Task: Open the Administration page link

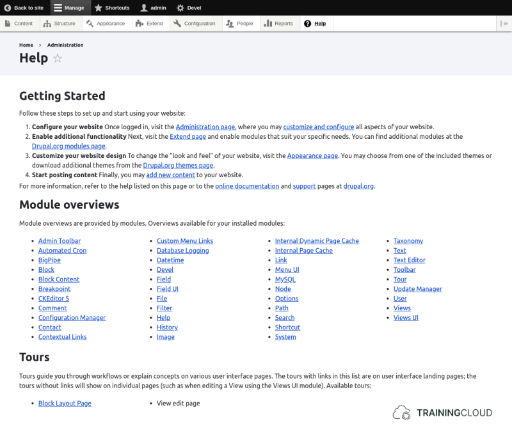Action: (205, 127)
